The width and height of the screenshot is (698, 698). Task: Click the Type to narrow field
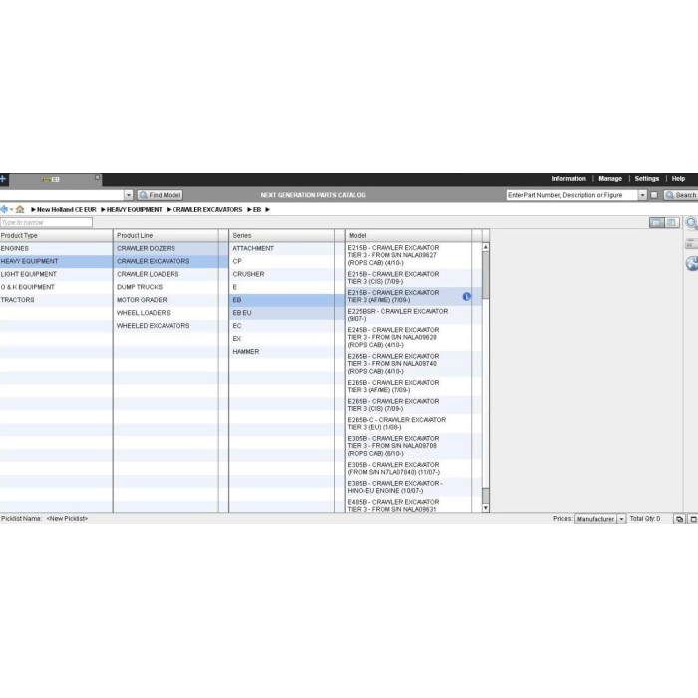(x=46, y=222)
